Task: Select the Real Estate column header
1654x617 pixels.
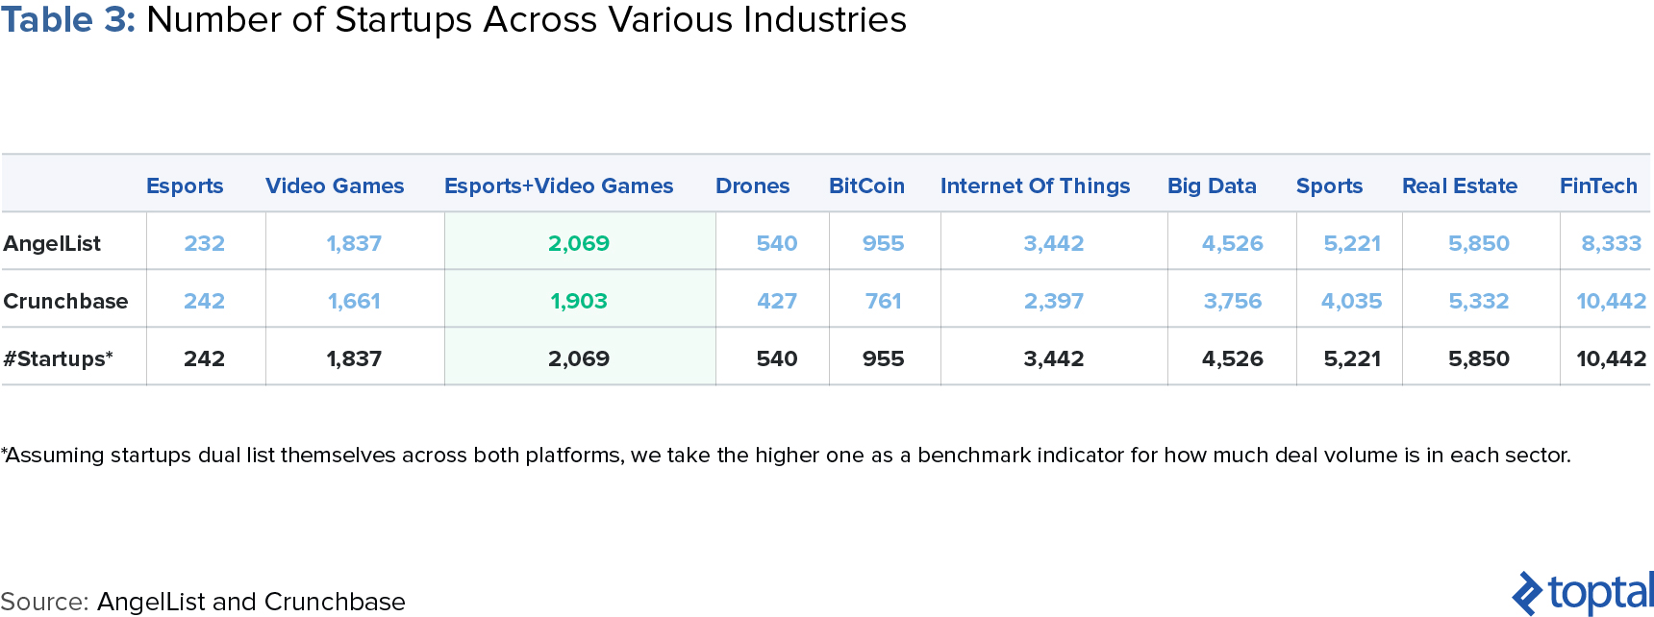Action: (1459, 185)
